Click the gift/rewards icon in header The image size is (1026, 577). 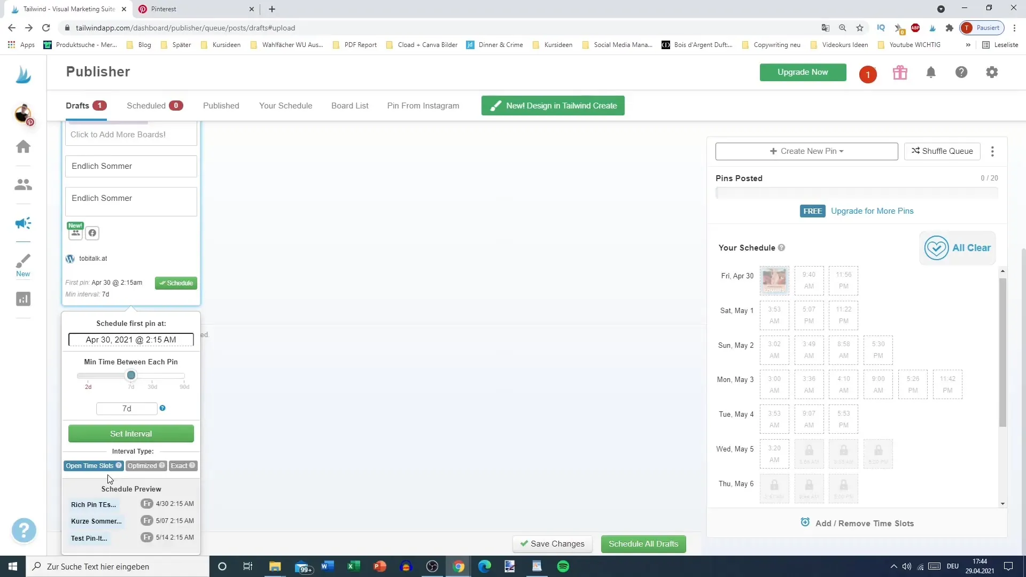pos(900,73)
